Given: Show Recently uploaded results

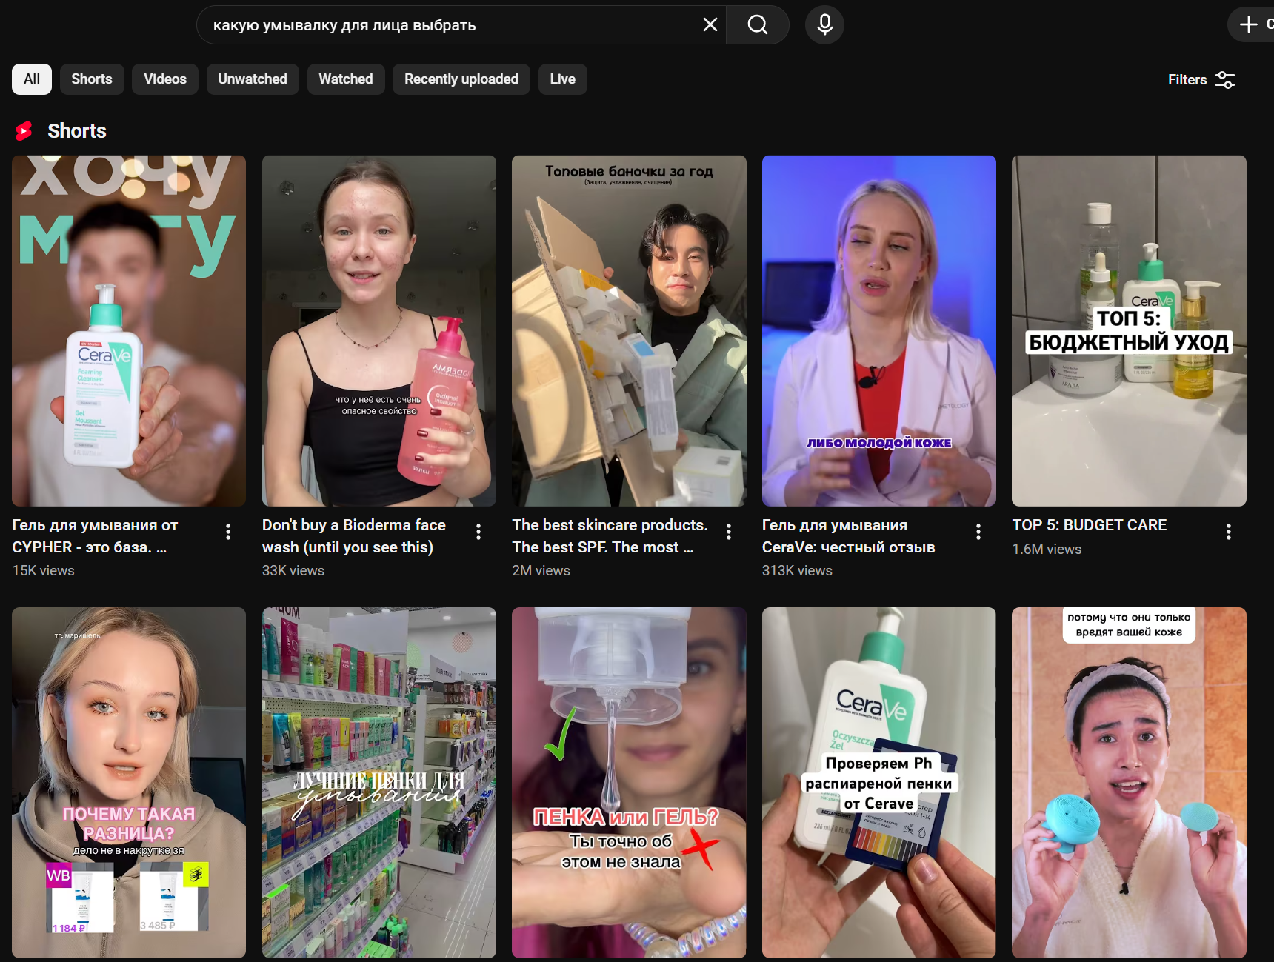Looking at the screenshot, I should tap(461, 79).
